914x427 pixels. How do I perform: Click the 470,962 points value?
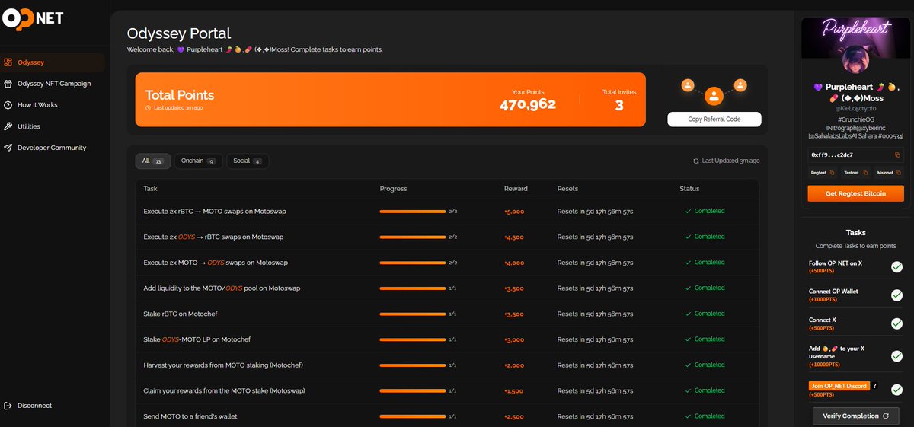[x=528, y=104]
